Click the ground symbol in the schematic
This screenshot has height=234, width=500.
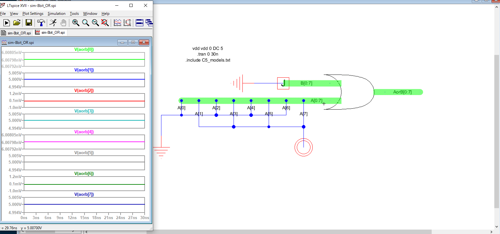(161, 152)
